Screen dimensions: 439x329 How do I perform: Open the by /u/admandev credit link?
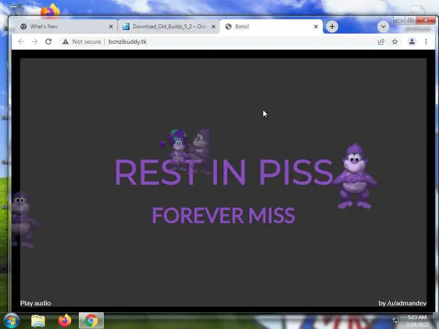(x=402, y=303)
